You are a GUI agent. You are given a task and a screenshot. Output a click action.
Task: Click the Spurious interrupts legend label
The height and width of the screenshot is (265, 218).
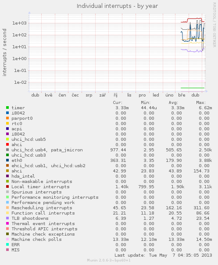click(36, 192)
